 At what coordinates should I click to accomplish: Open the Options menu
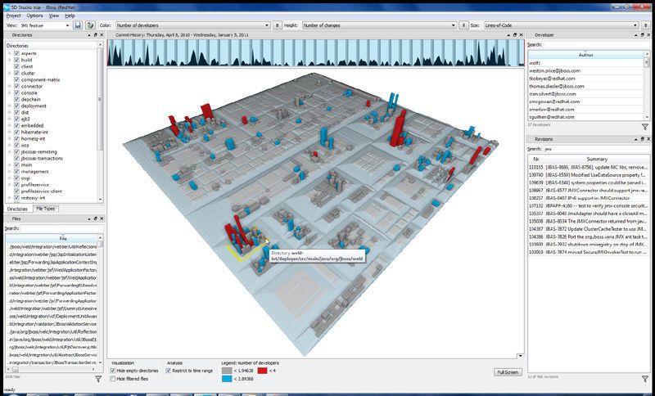pos(34,16)
